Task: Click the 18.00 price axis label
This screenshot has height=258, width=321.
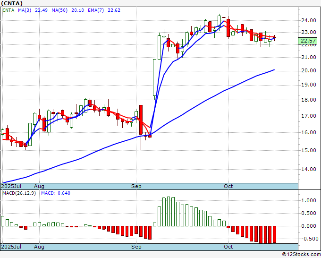Action: [x=309, y=100]
